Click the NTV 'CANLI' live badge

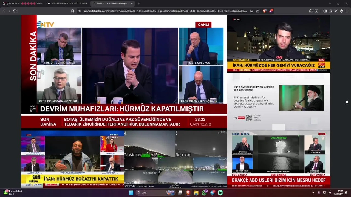203,25
